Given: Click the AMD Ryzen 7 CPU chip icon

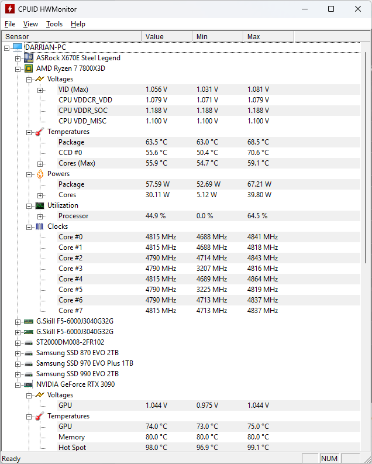Looking at the screenshot, I should pyautogui.click(x=29, y=68).
